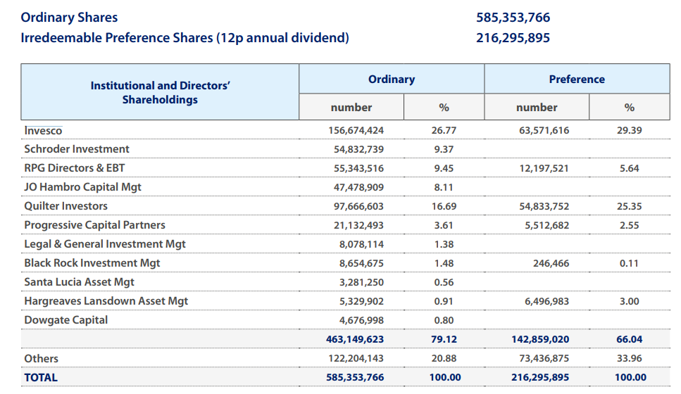Click the Schroder Investment row label
The height and width of the screenshot is (394, 681).
[x=77, y=149]
